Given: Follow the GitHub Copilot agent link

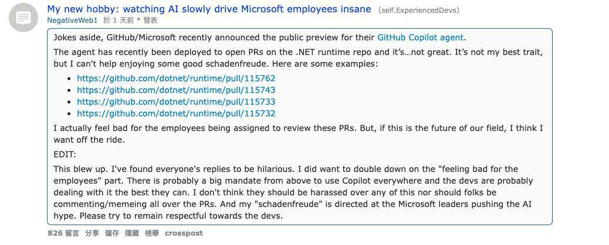Looking at the screenshot, I should pos(420,37).
